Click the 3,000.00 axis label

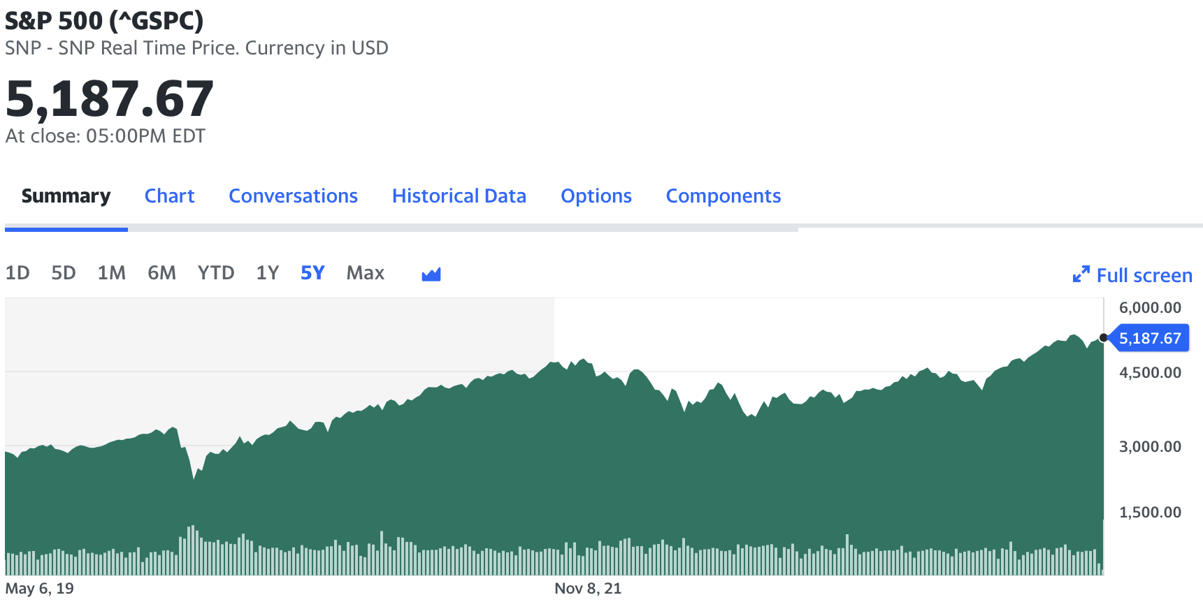(x=1150, y=447)
